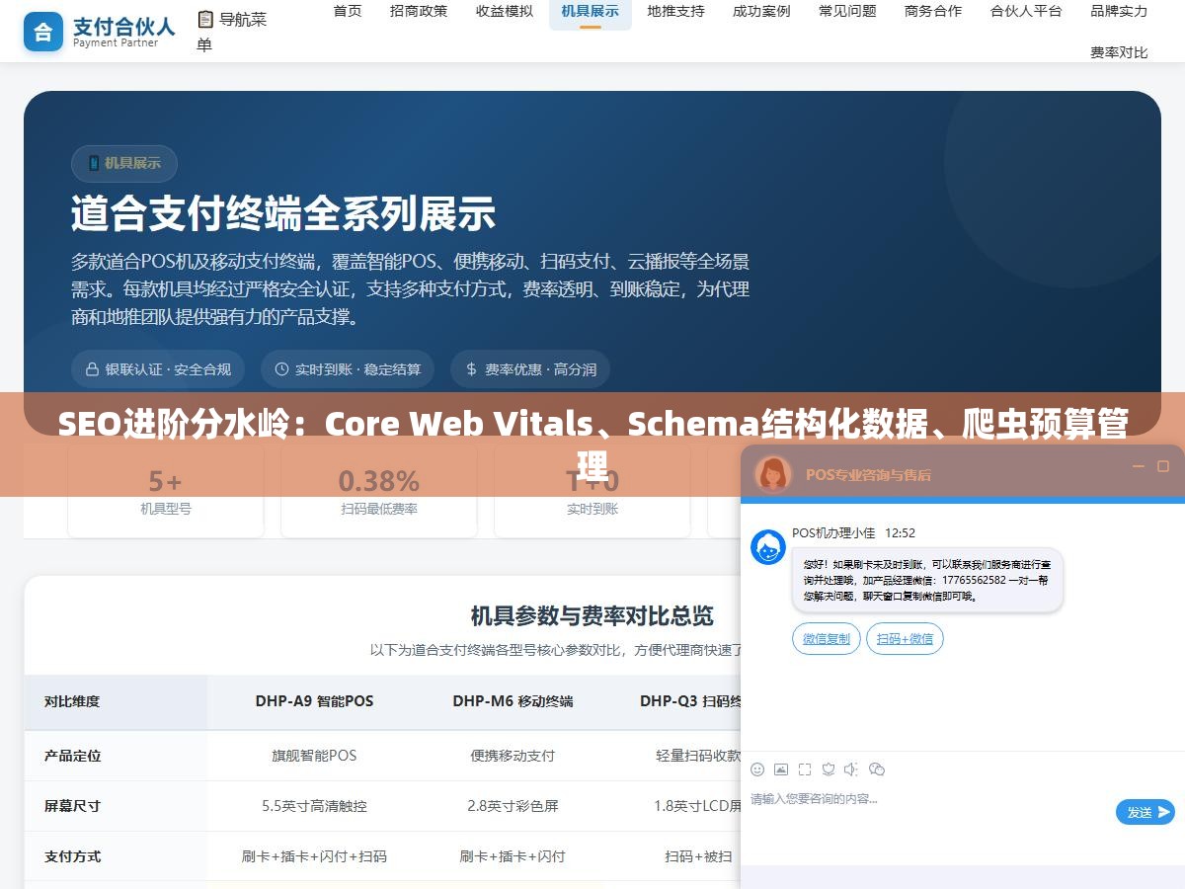Click the 实时到账 stat label
The height and width of the screenshot is (889, 1185).
tap(592, 509)
